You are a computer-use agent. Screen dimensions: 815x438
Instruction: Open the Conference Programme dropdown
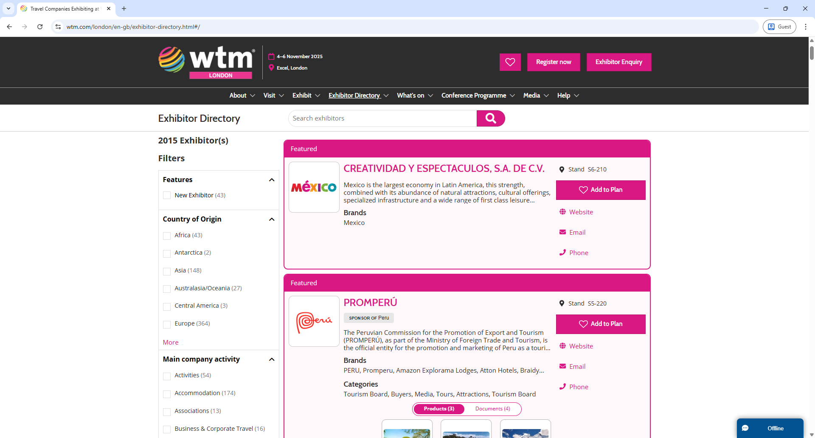click(474, 95)
